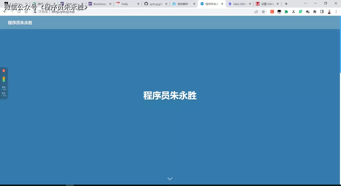Switch to the Daily tab
341x186 pixels.
pyautogui.click(x=125, y=4)
